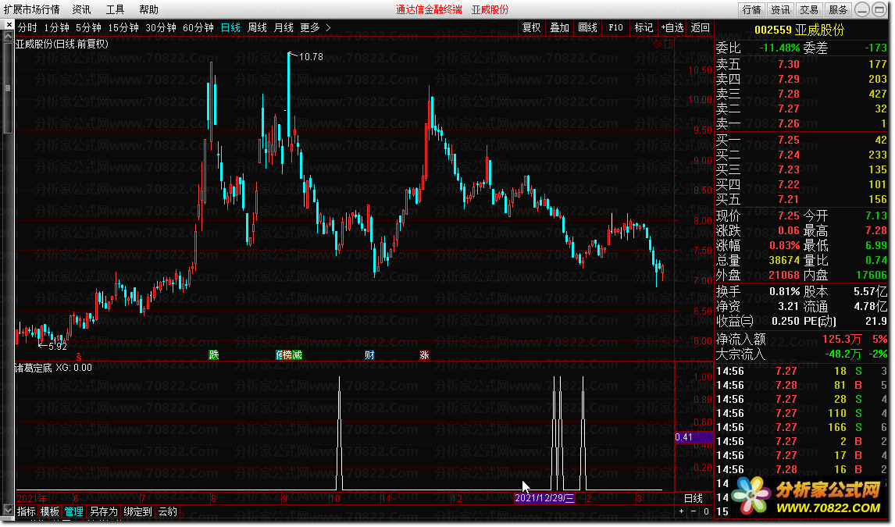895x527 pixels.
Task: Open the 扩展市场行情 menu
Action: point(32,9)
